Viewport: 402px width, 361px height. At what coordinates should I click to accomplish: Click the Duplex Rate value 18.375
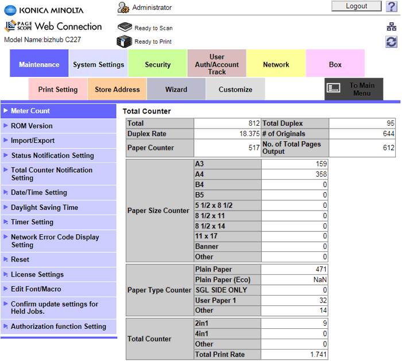pyautogui.click(x=249, y=134)
